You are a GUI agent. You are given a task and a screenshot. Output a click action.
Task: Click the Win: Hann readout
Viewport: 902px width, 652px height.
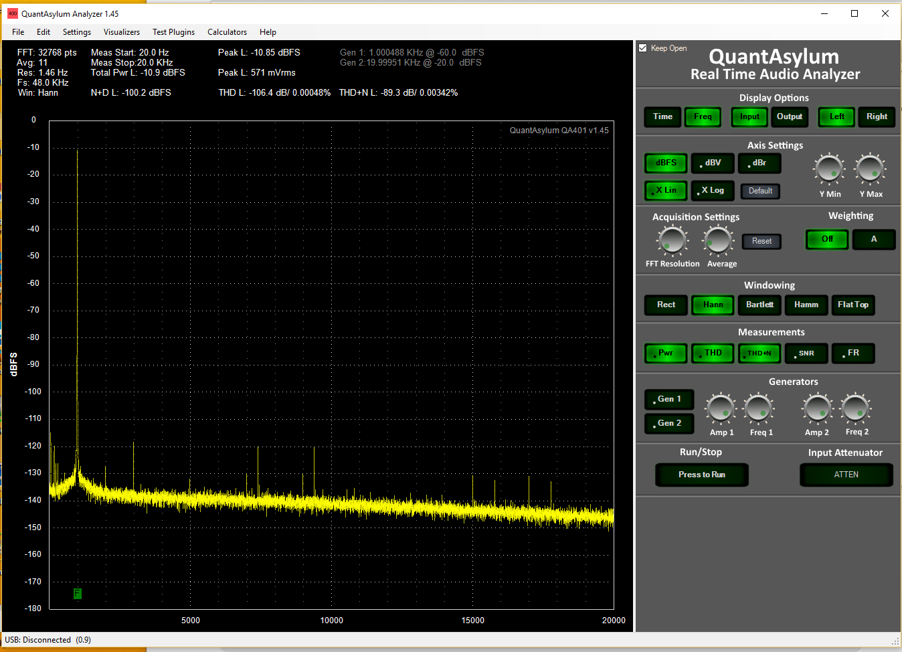point(37,93)
